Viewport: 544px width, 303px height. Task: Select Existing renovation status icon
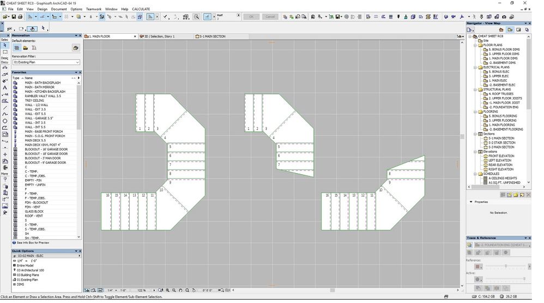coord(17,48)
